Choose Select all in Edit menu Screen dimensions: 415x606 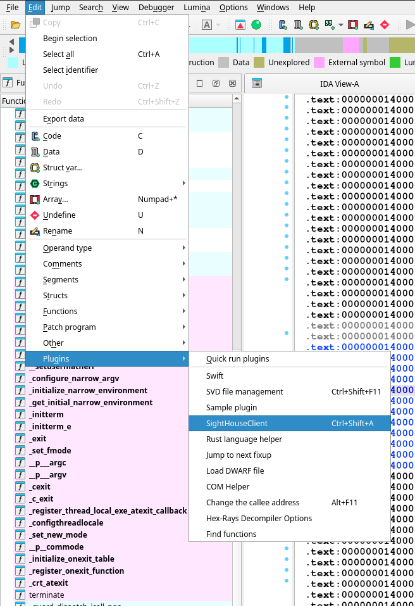107,54
